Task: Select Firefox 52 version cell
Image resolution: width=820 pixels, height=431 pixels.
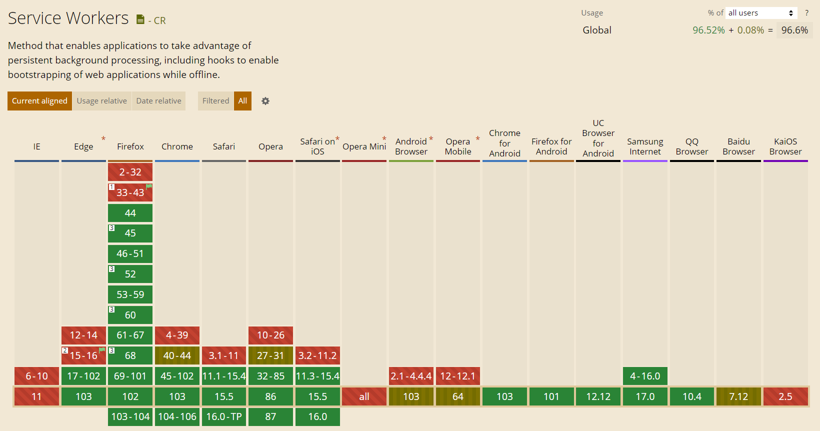Action: [130, 274]
